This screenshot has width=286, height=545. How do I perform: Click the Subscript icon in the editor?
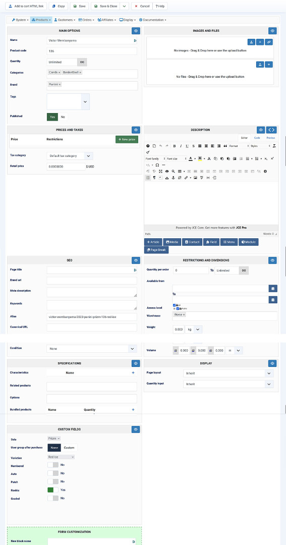pos(266,158)
